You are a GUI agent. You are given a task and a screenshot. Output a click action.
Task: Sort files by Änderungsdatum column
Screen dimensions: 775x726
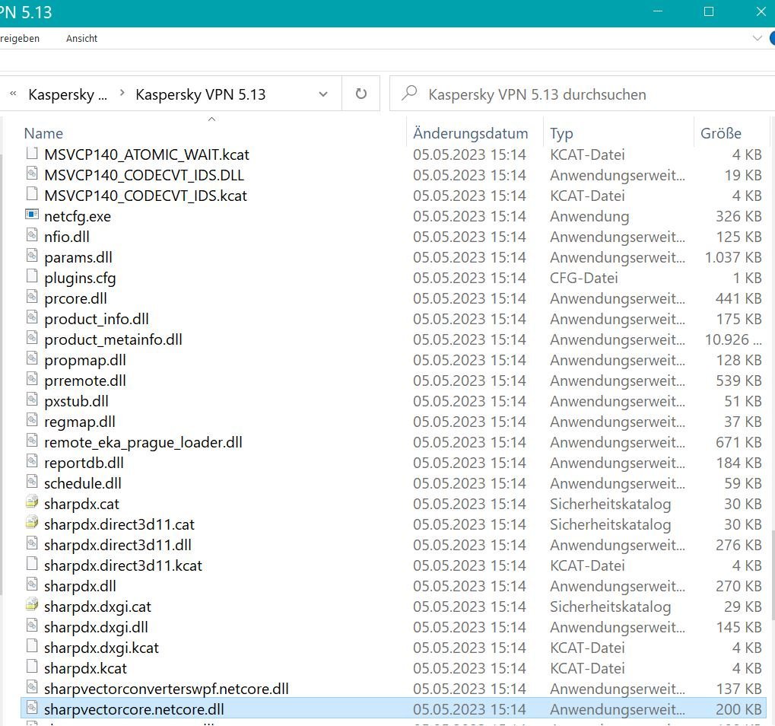pyautogui.click(x=471, y=133)
